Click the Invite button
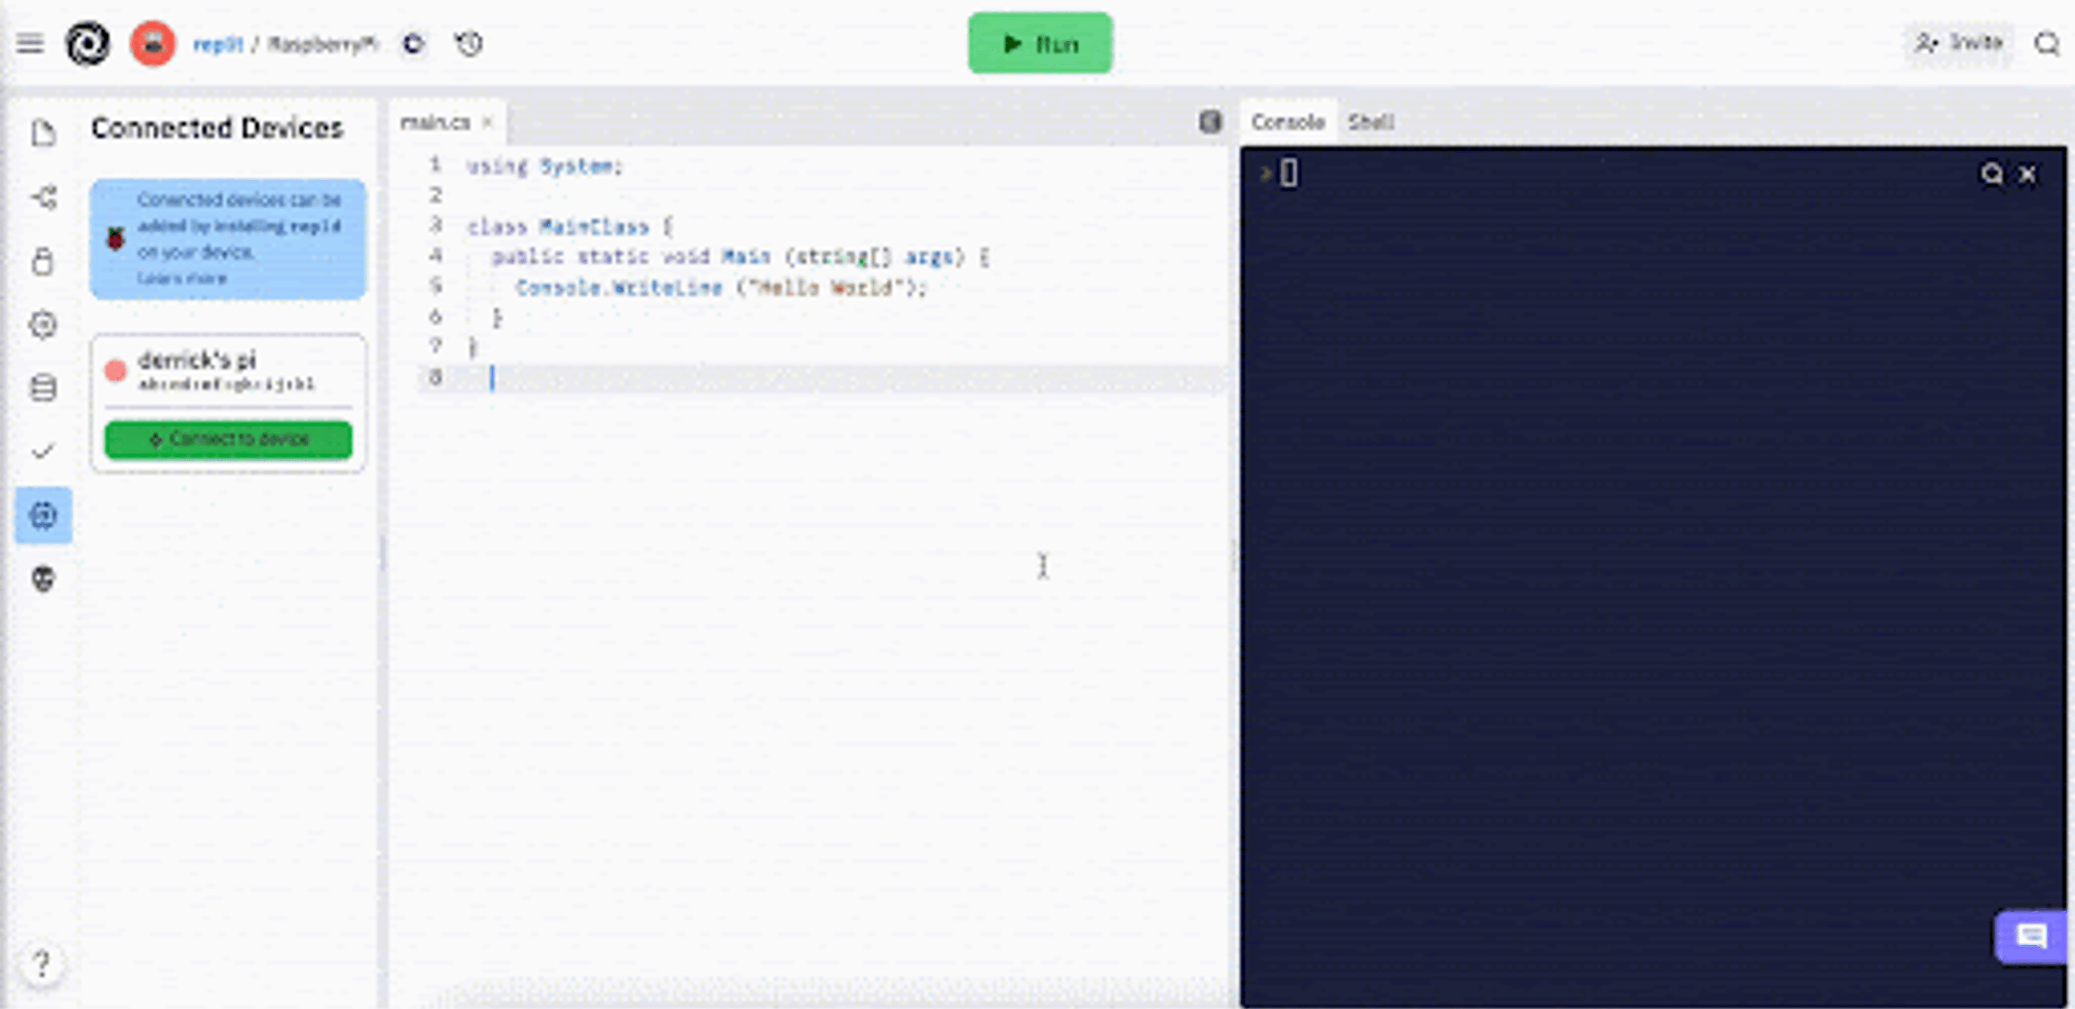 (1959, 42)
